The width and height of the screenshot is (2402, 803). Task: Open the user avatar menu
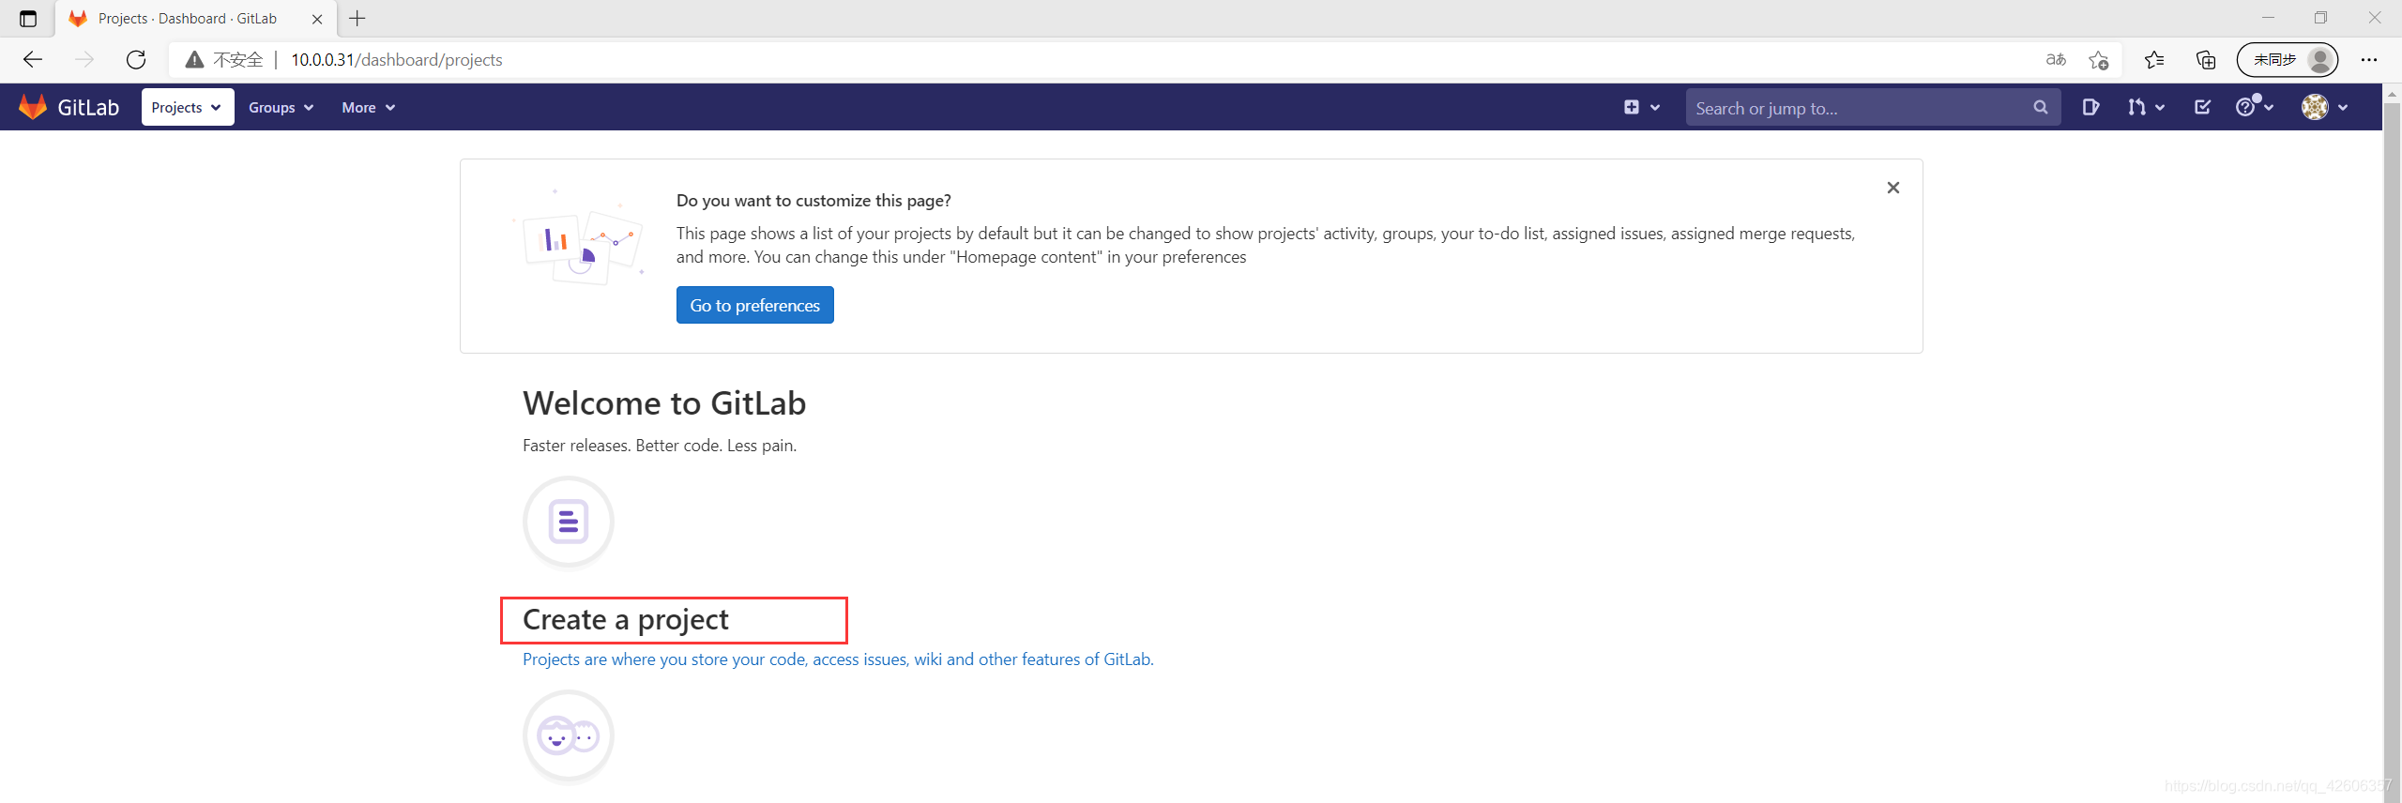pos(2324,107)
